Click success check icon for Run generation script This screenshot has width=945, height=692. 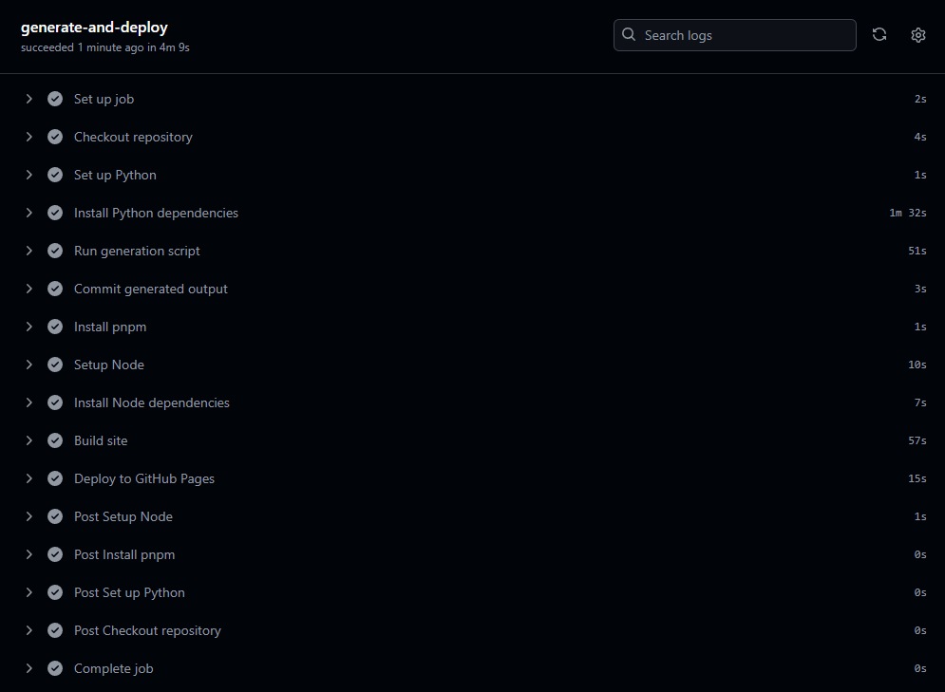(55, 251)
